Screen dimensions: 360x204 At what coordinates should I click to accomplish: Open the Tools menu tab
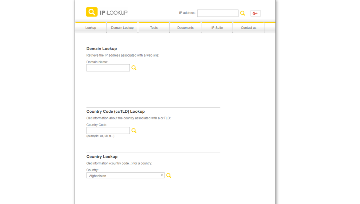pos(154,27)
